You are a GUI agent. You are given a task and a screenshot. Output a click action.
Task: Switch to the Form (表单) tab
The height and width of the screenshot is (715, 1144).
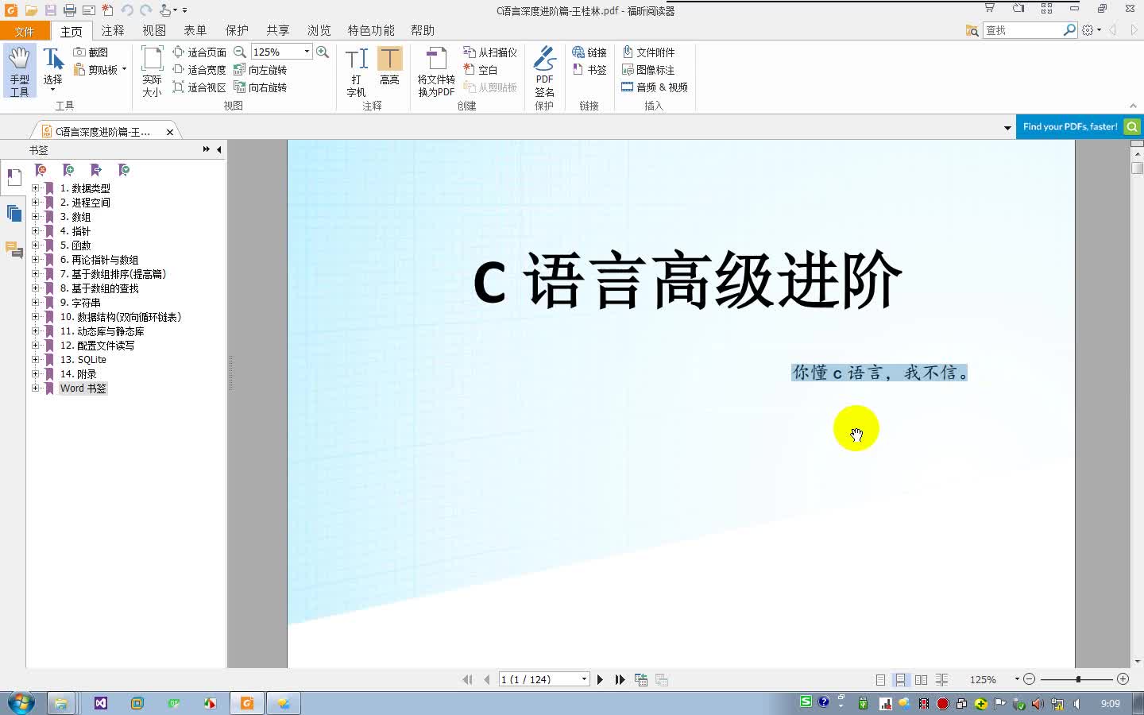point(195,30)
